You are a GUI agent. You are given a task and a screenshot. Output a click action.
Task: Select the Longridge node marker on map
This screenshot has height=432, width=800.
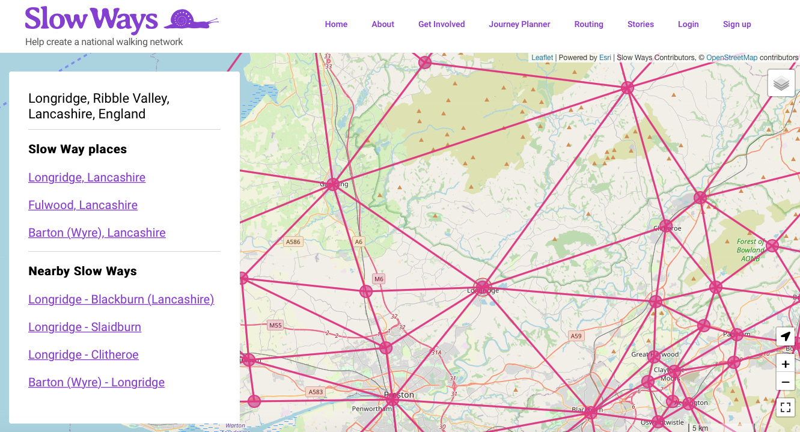point(483,287)
